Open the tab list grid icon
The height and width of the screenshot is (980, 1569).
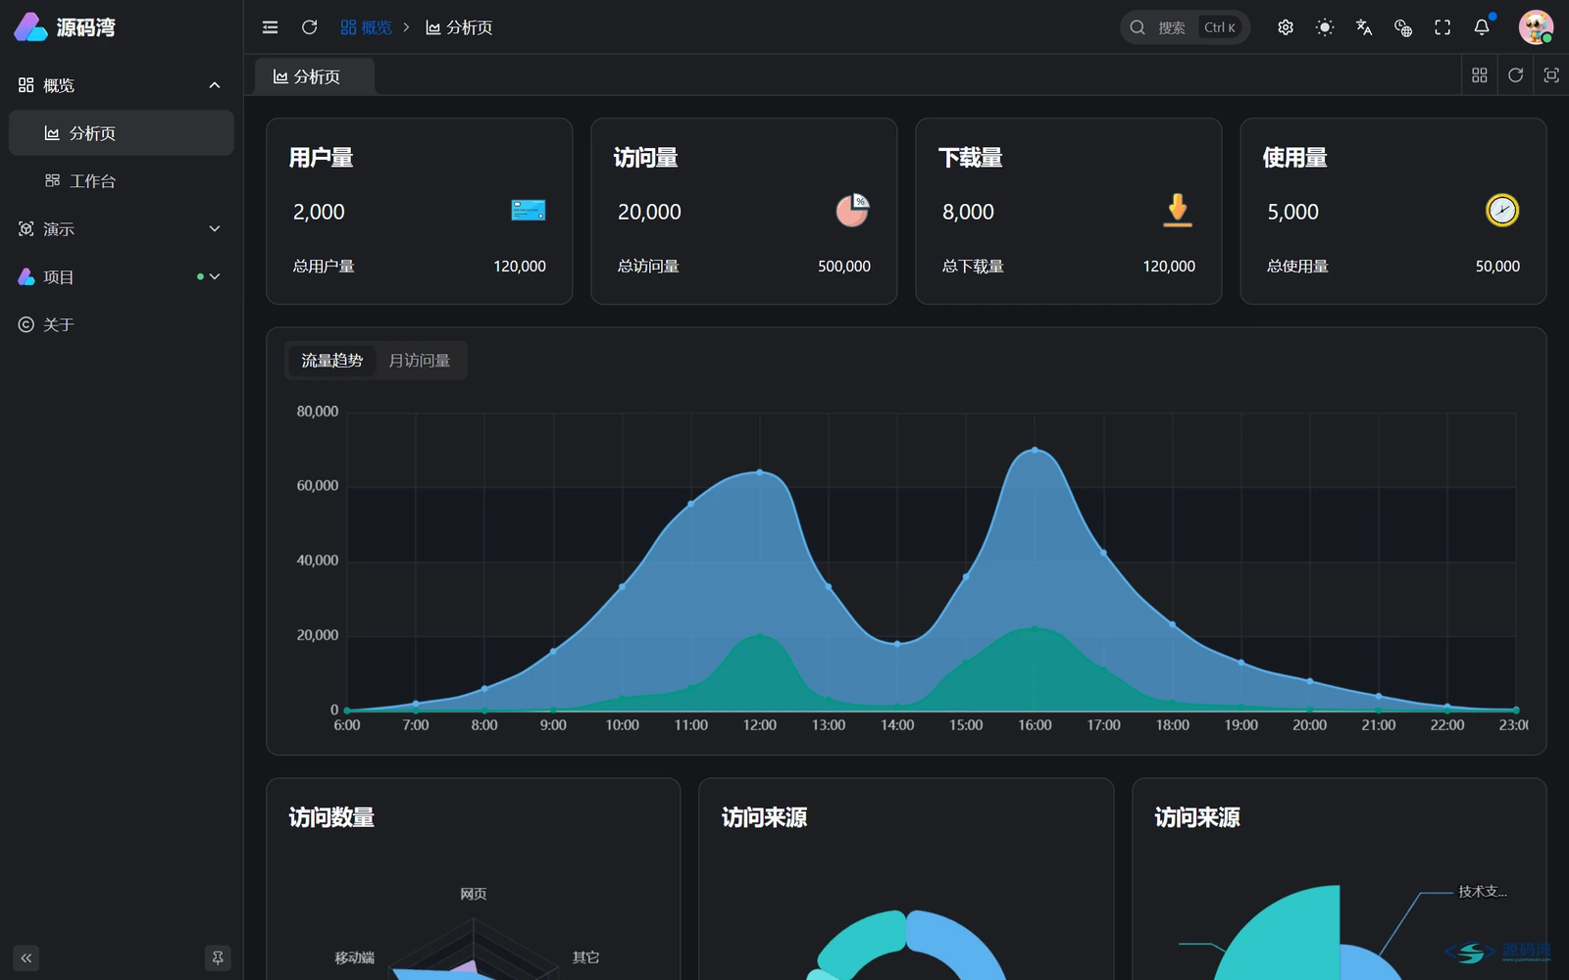coord(1480,75)
